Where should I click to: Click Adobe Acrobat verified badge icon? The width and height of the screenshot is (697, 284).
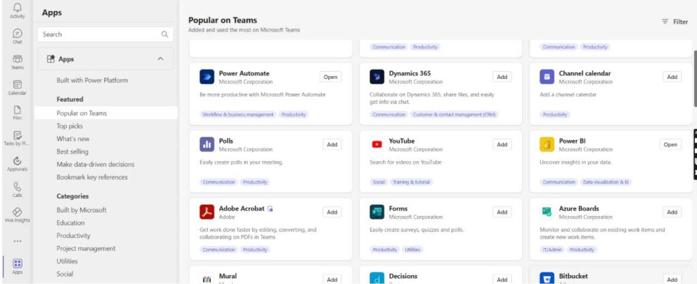pyautogui.click(x=270, y=209)
